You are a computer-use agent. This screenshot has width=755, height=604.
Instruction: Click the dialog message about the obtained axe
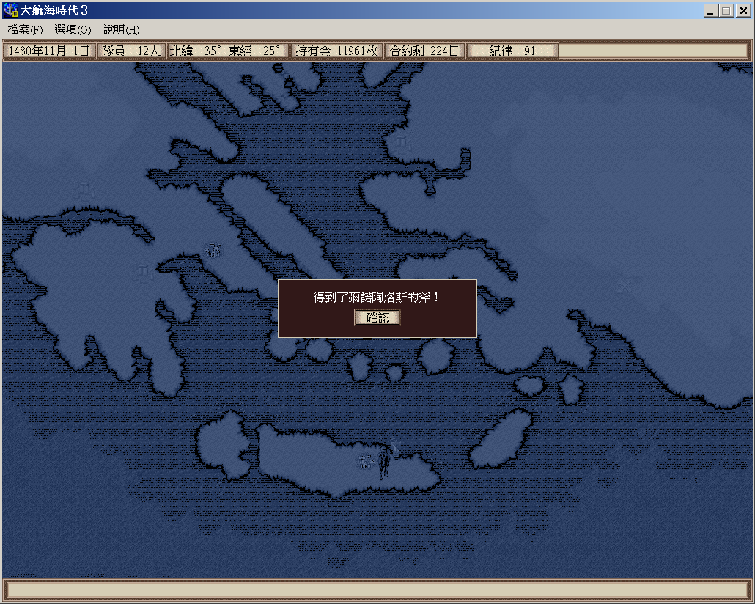pos(377,298)
